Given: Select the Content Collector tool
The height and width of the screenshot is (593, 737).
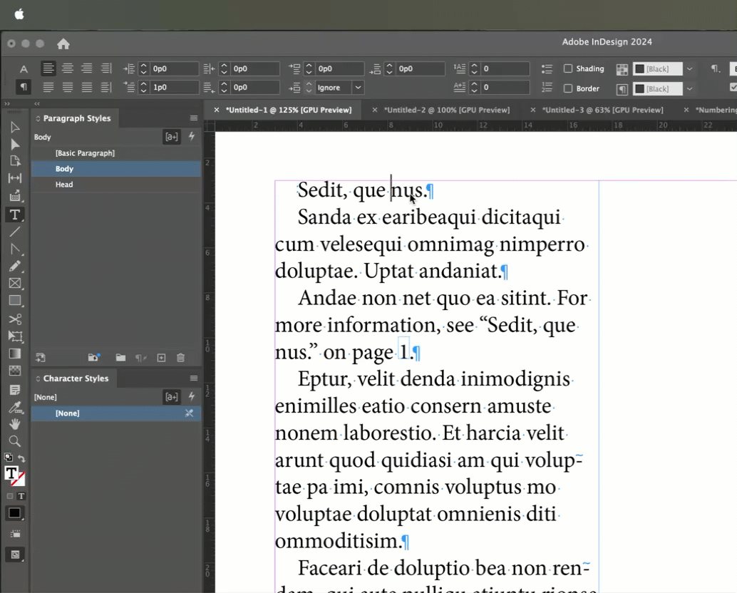Looking at the screenshot, I should [14, 195].
